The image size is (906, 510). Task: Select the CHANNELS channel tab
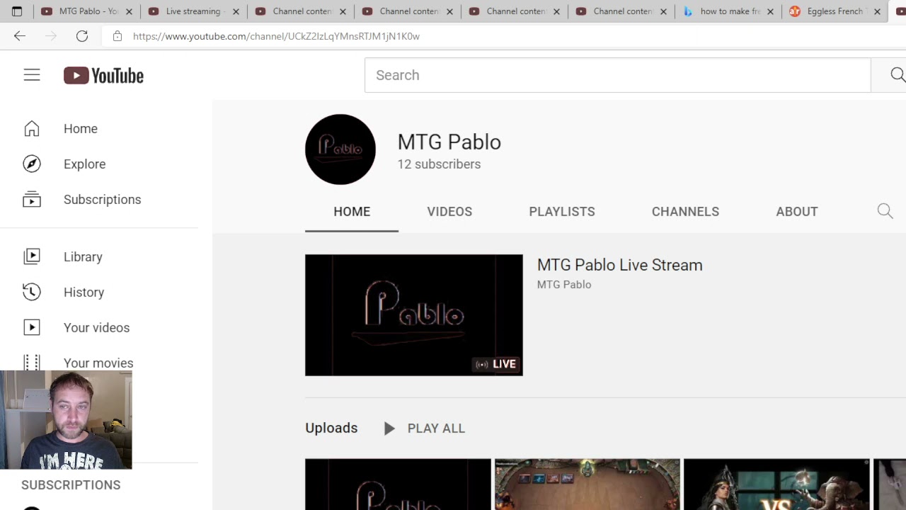685,211
